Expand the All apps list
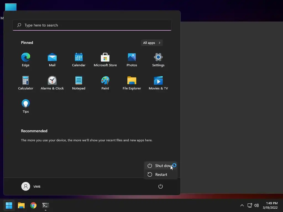Viewport: 283px width, 212px height. (x=152, y=43)
